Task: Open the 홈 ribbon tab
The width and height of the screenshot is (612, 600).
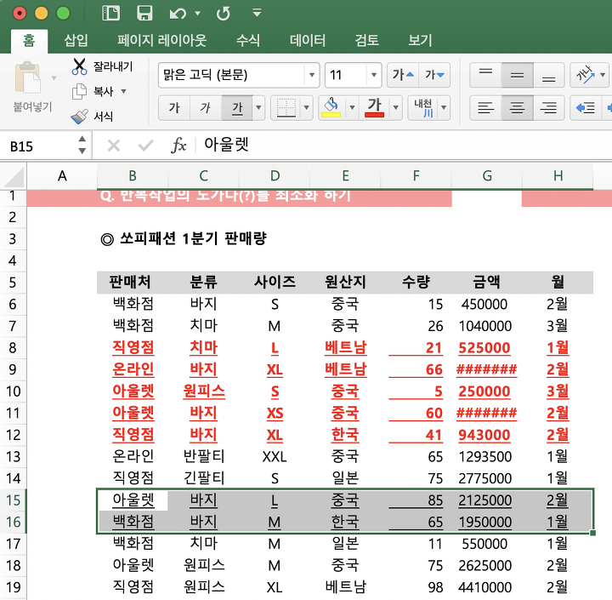Action: tap(29, 40)
